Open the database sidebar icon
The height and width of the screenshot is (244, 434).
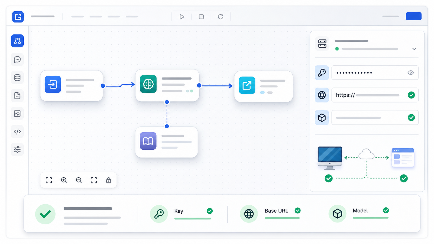17,78
